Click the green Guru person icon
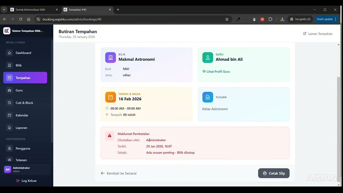This screenshot has width=343, height=193. (208, 57)
